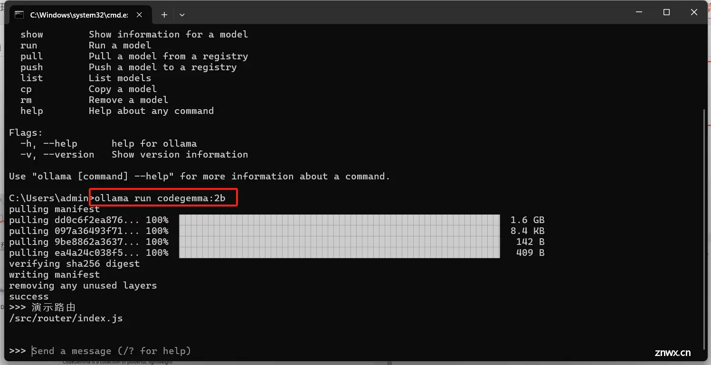
Task: Click the 'writing manifest' line
Action: click(x=55, y=274)
